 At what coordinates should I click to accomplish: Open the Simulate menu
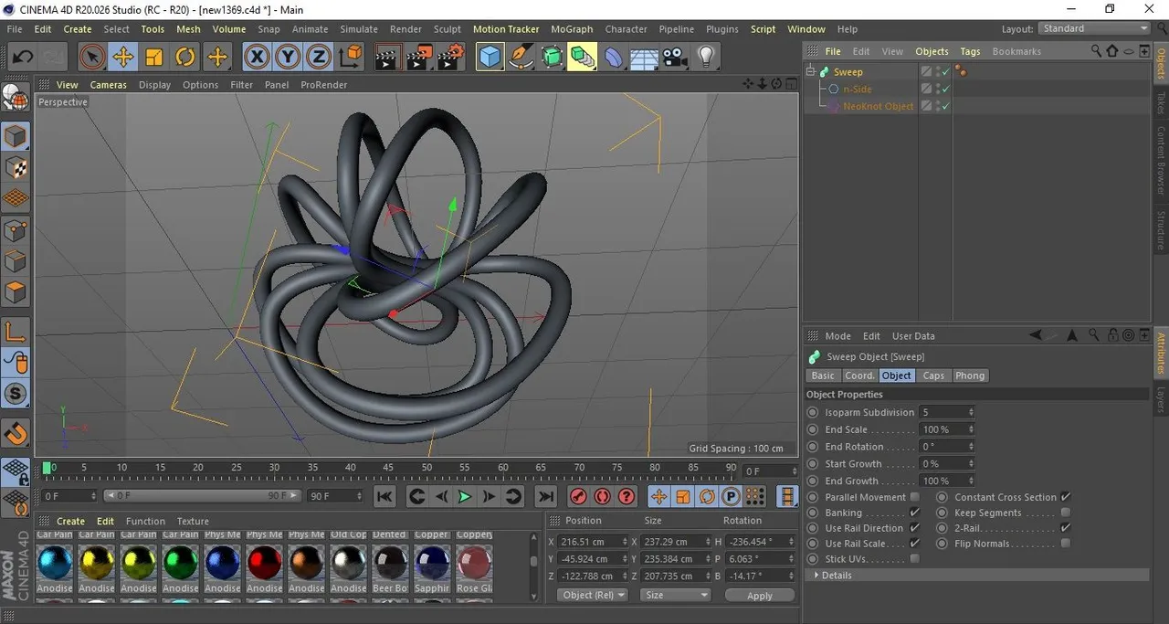tap(359, 29)
